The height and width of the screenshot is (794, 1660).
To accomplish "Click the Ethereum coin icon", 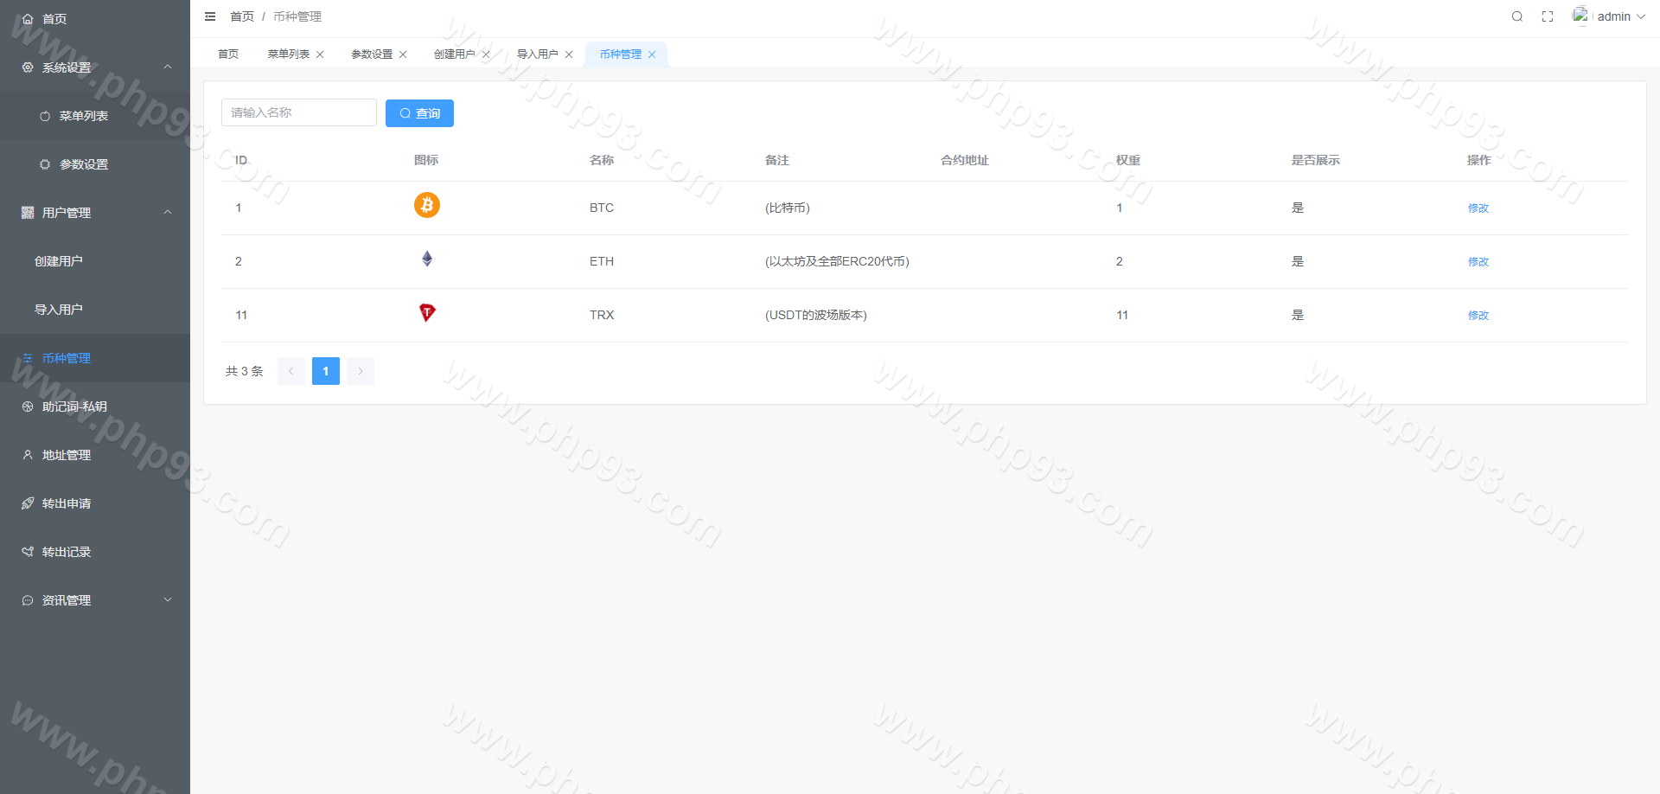I will pyautogui.click(x=426, y=259).
